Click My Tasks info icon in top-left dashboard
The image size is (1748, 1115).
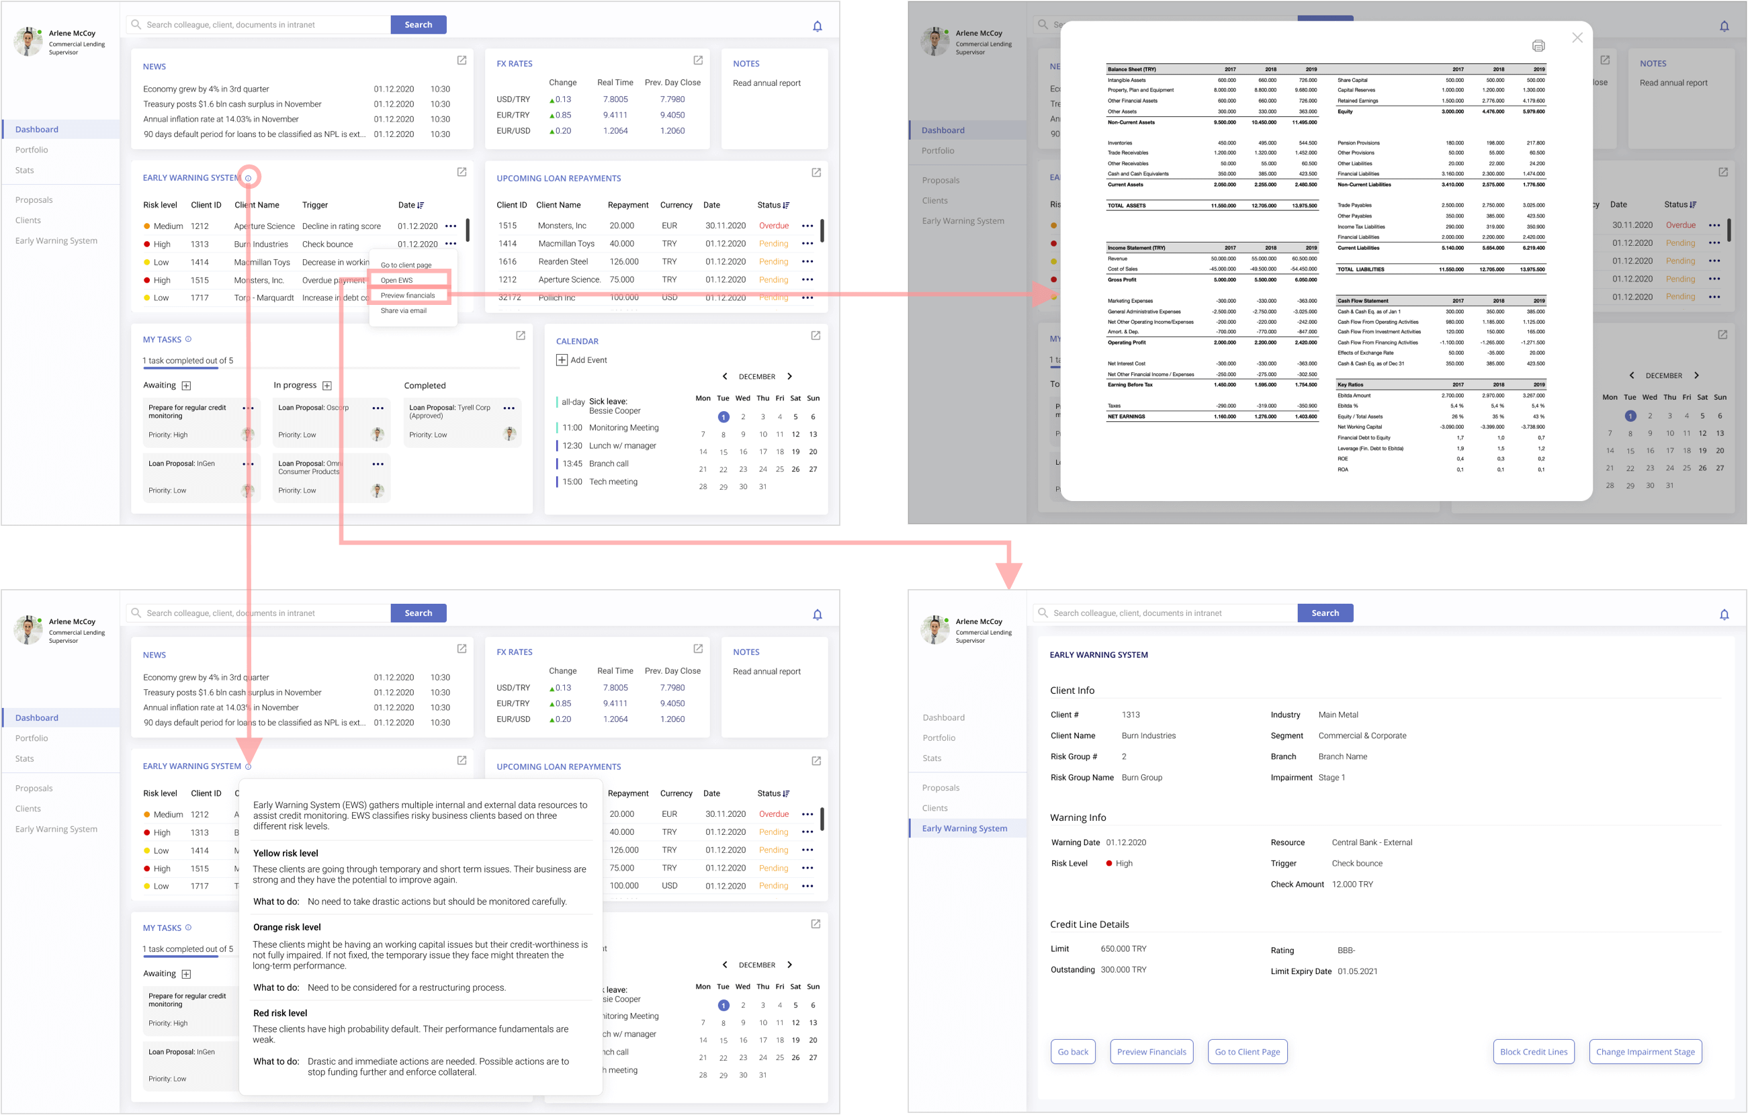188,339
